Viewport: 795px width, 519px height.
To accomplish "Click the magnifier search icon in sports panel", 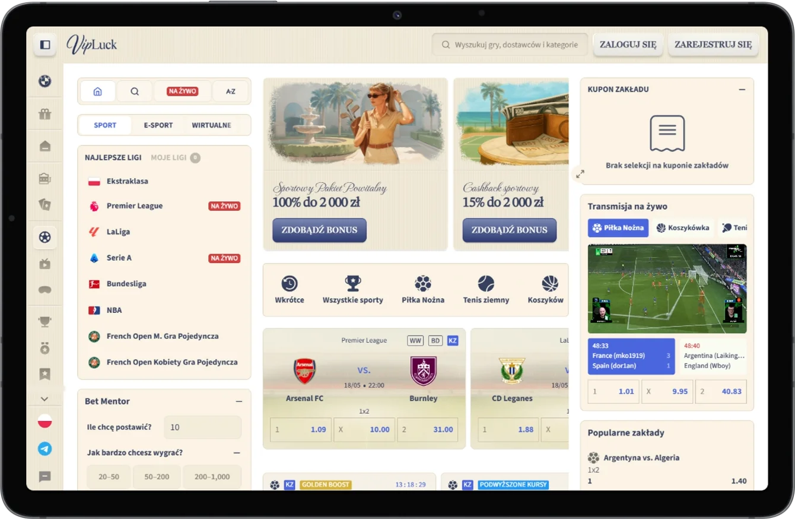I will pyautogui.click(x=135, y=91).
